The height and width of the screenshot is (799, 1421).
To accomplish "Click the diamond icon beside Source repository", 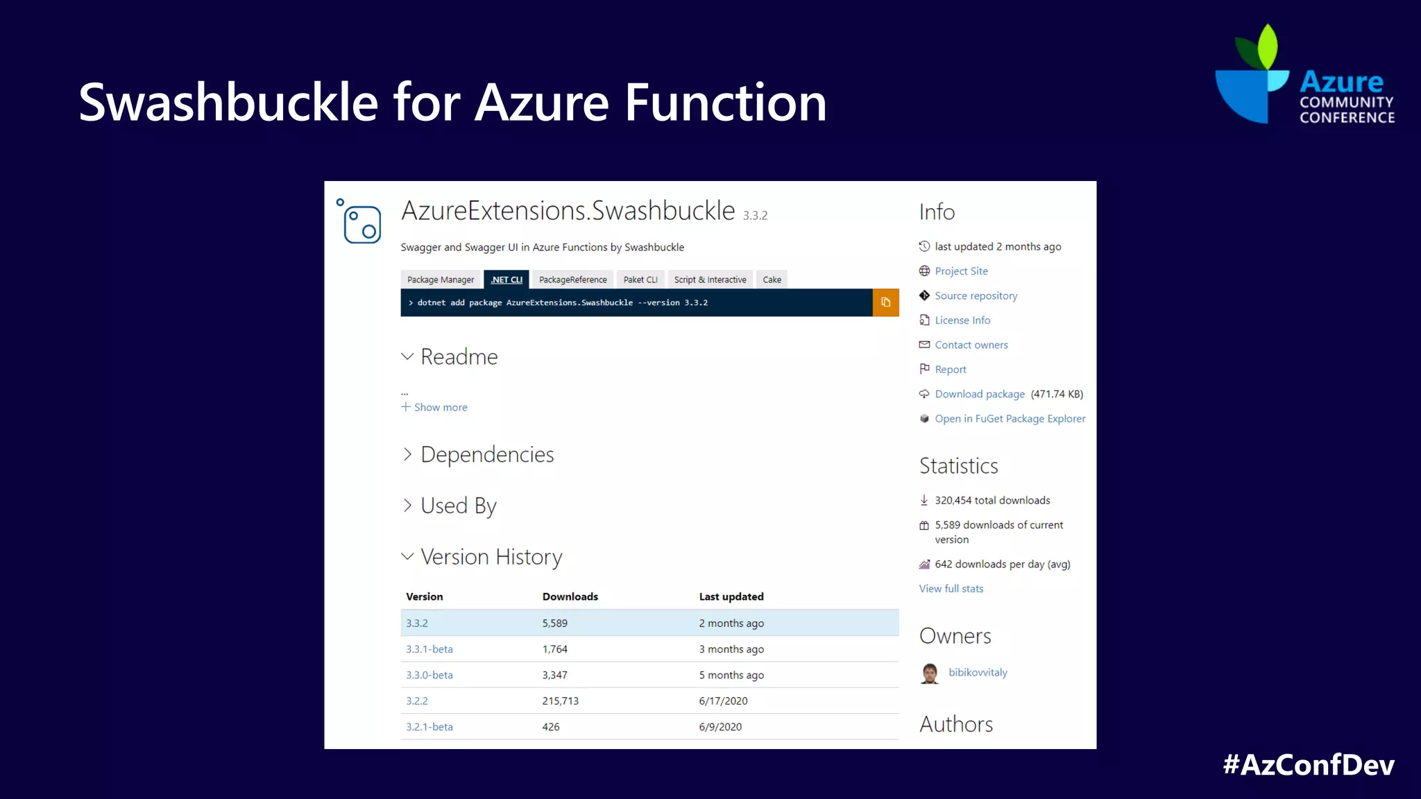I will (924, 295).
